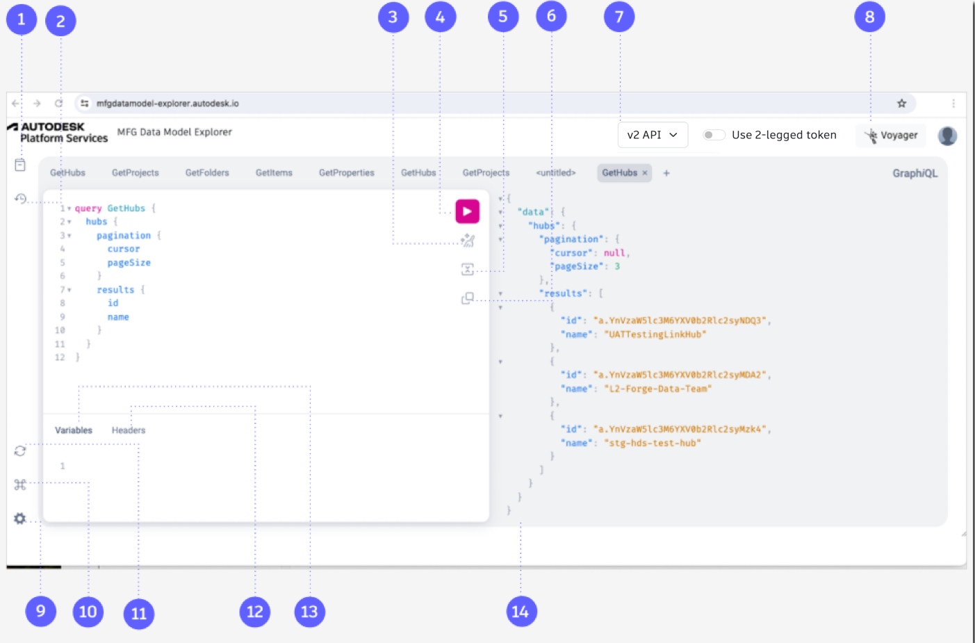975x643 pixels.
Task: Click the GraphiQL logo link
Action: (915, 173)
